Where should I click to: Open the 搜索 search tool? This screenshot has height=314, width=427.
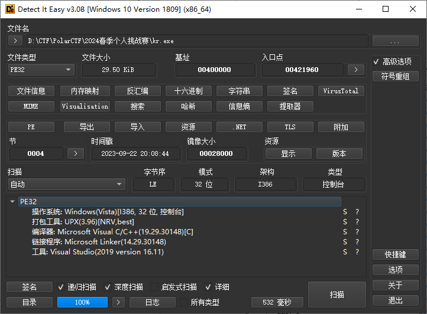pos(138,106)
